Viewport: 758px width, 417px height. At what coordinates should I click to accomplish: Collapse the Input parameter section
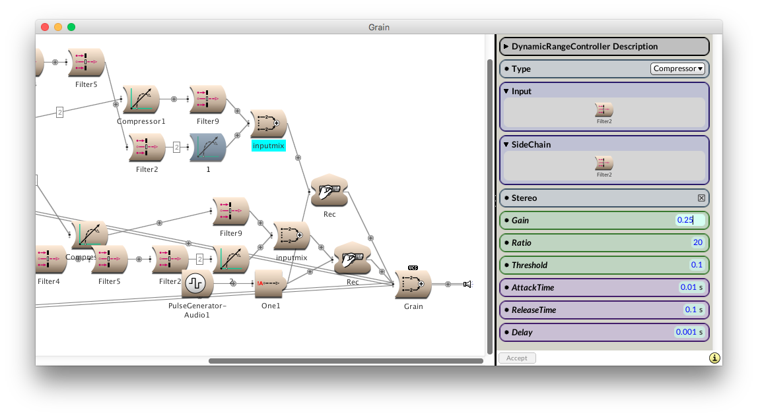click(x=506, y=92)
